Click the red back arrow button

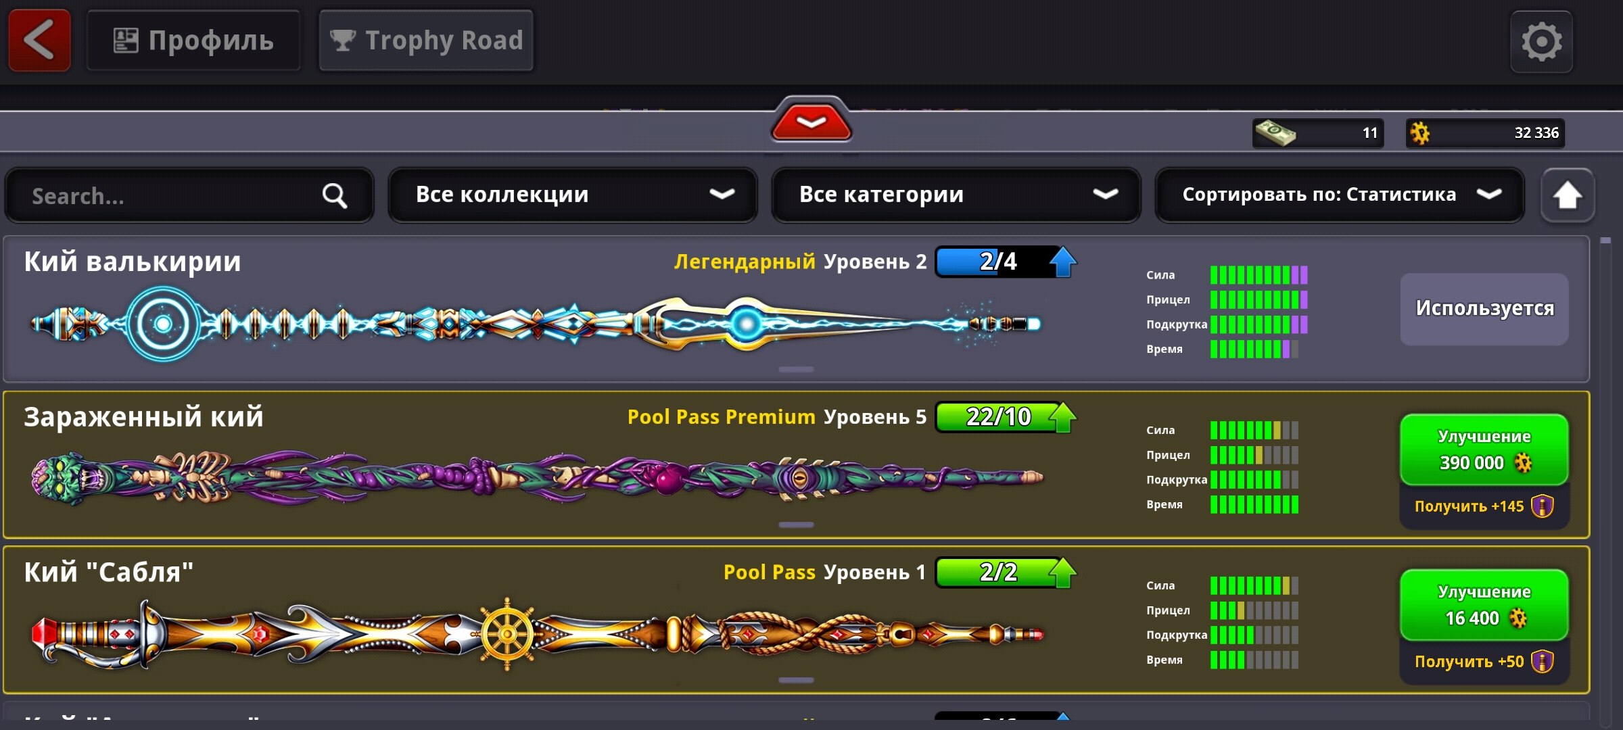coord(39,41)
